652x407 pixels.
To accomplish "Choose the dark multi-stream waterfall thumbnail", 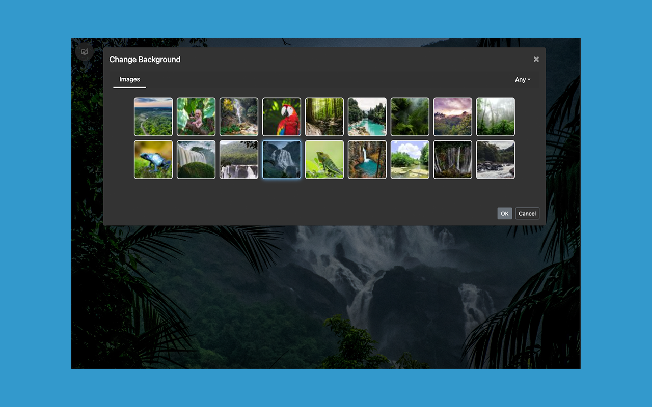I will (453, 160).
